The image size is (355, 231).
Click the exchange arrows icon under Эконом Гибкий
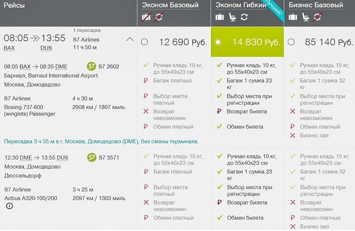(x=244, y=17)
